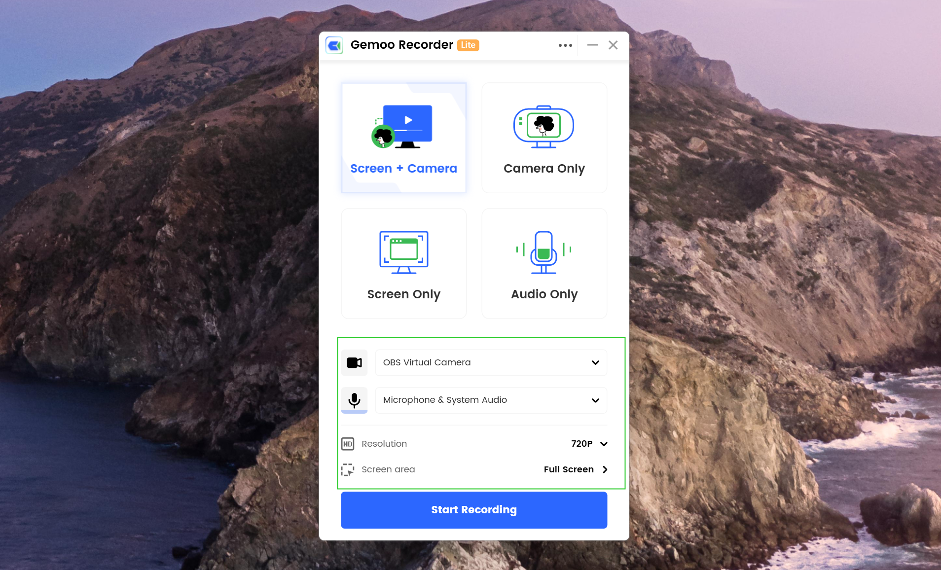Viewport: 941px width, 570px height.
Task: Click the Lite badge
Action: (x=468, y=45)
